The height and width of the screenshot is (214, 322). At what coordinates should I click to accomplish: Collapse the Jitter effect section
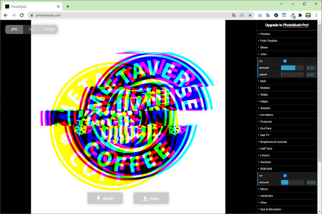click(287, 54)
